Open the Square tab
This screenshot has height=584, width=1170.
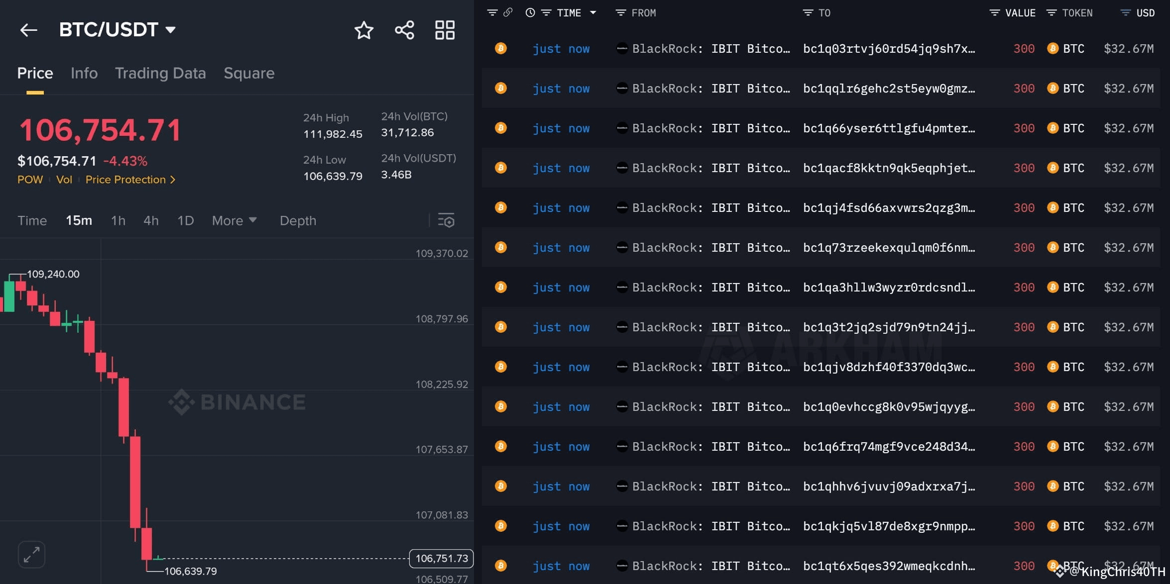(x=249, y=73)
